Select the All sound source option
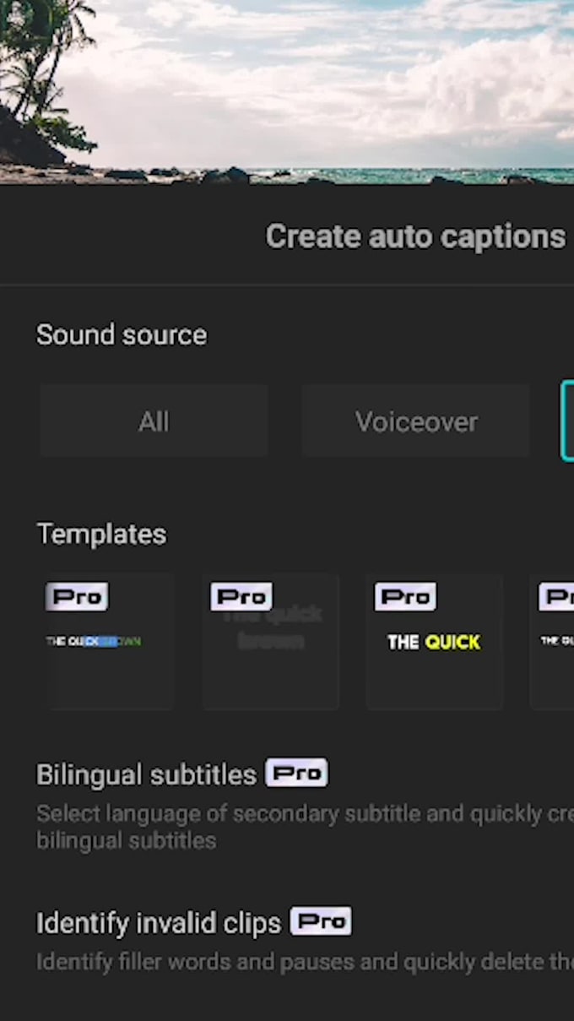574x1021 pixels. tap(154, 421)
